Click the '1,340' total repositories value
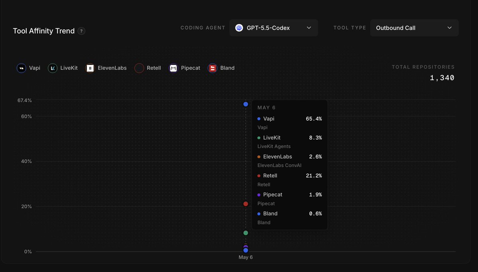This screenshot has height=272, width=478. coord(442,78)
